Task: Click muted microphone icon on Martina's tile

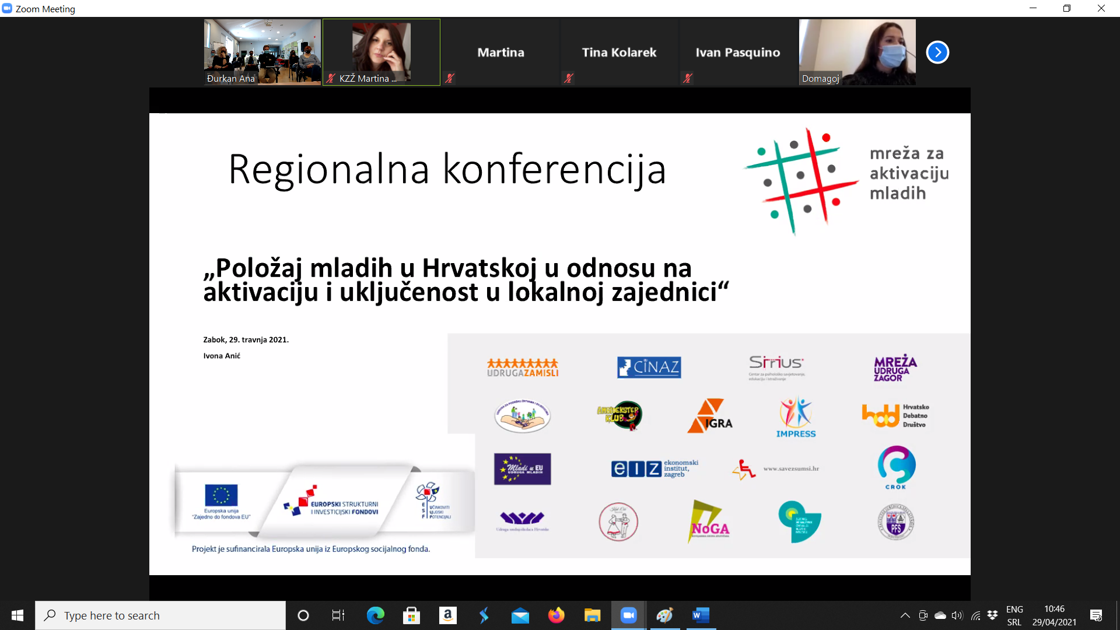Action: pyautogui.click(x=450, y=78)
